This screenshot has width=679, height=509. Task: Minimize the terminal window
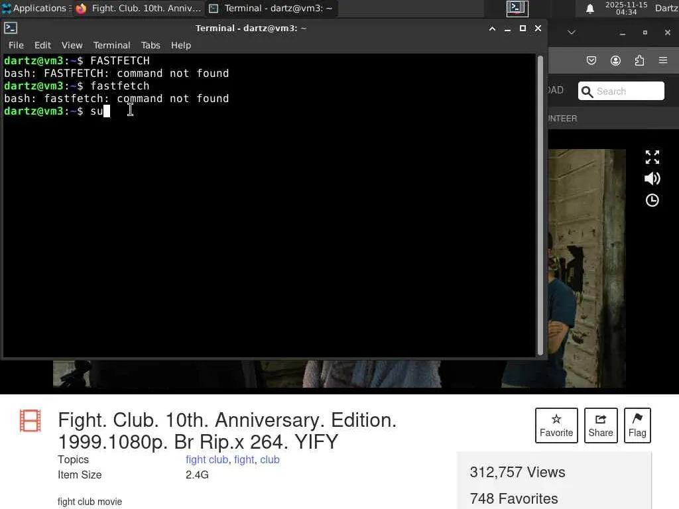(507, 28)
